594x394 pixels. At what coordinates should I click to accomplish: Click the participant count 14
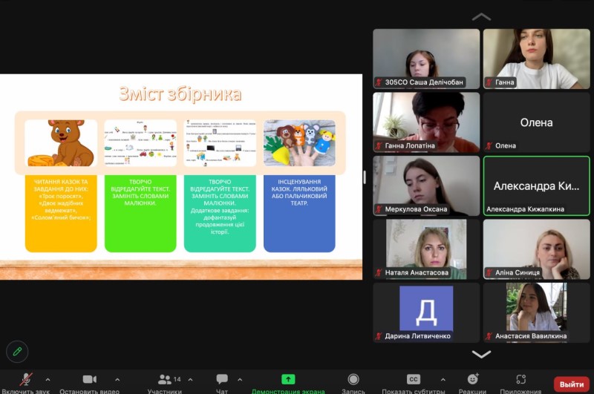coord(177,379)
